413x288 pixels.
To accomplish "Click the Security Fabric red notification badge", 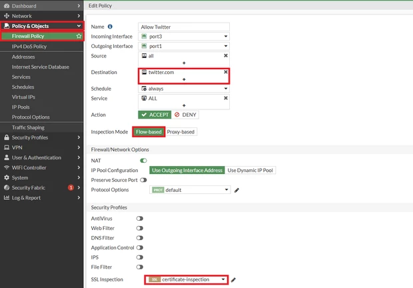I will pyautogui.click(x=71, y=187).
